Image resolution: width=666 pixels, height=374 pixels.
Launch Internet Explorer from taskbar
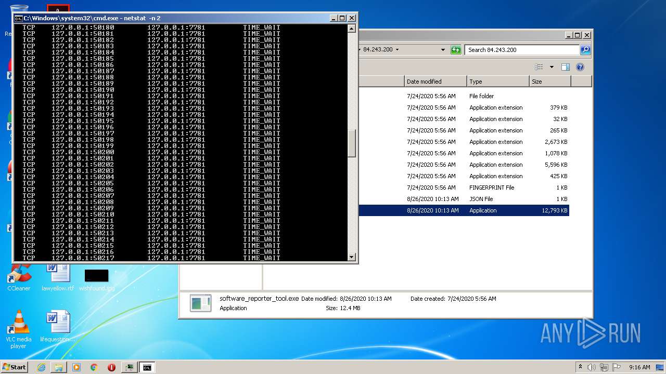[x=41, y=367]
